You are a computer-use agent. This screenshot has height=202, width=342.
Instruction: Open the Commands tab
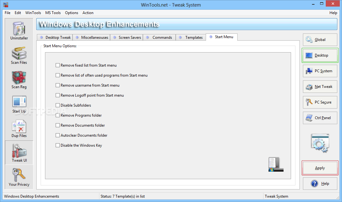(159, 38)
